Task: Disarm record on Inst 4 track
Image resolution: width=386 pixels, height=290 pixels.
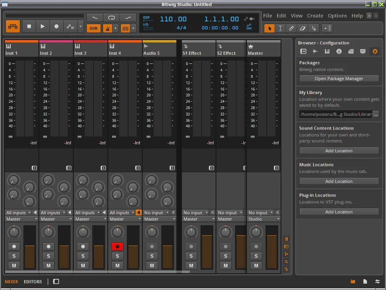Action: (117, 246)
